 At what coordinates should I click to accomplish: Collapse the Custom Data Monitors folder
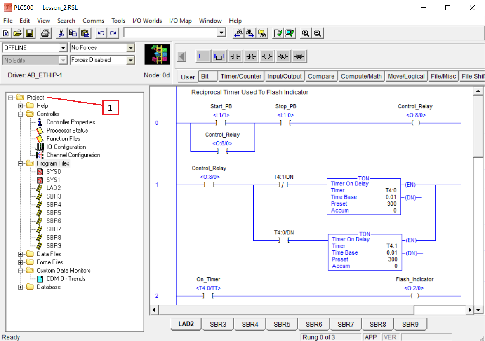click(x=21, y=271)
